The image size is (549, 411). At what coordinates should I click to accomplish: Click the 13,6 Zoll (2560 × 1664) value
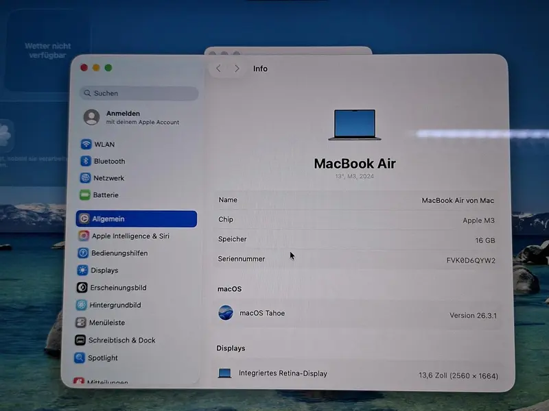pyautogui.click(x=458, y=375)
